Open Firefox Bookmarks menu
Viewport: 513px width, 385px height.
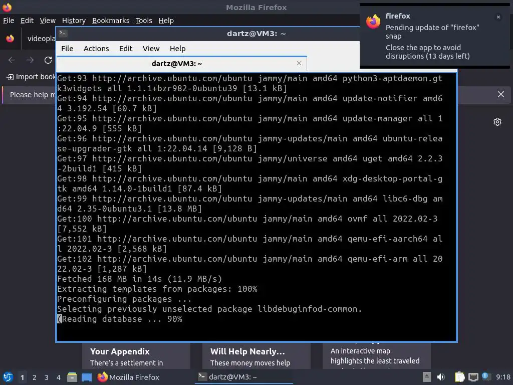pos(111,21)
